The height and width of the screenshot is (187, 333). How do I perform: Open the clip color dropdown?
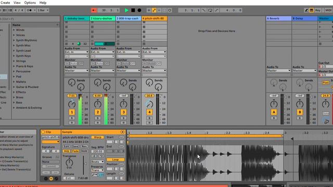point(50,142)
